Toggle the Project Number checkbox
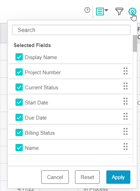The width and height of the screenshot is (140, 191). [x=19, y=72]
